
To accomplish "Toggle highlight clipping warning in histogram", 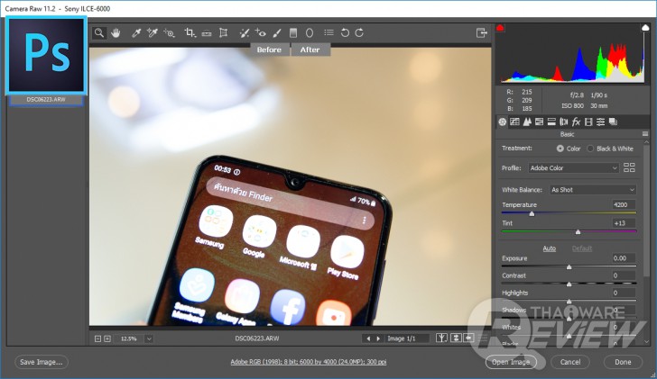I will pos(645,28).
